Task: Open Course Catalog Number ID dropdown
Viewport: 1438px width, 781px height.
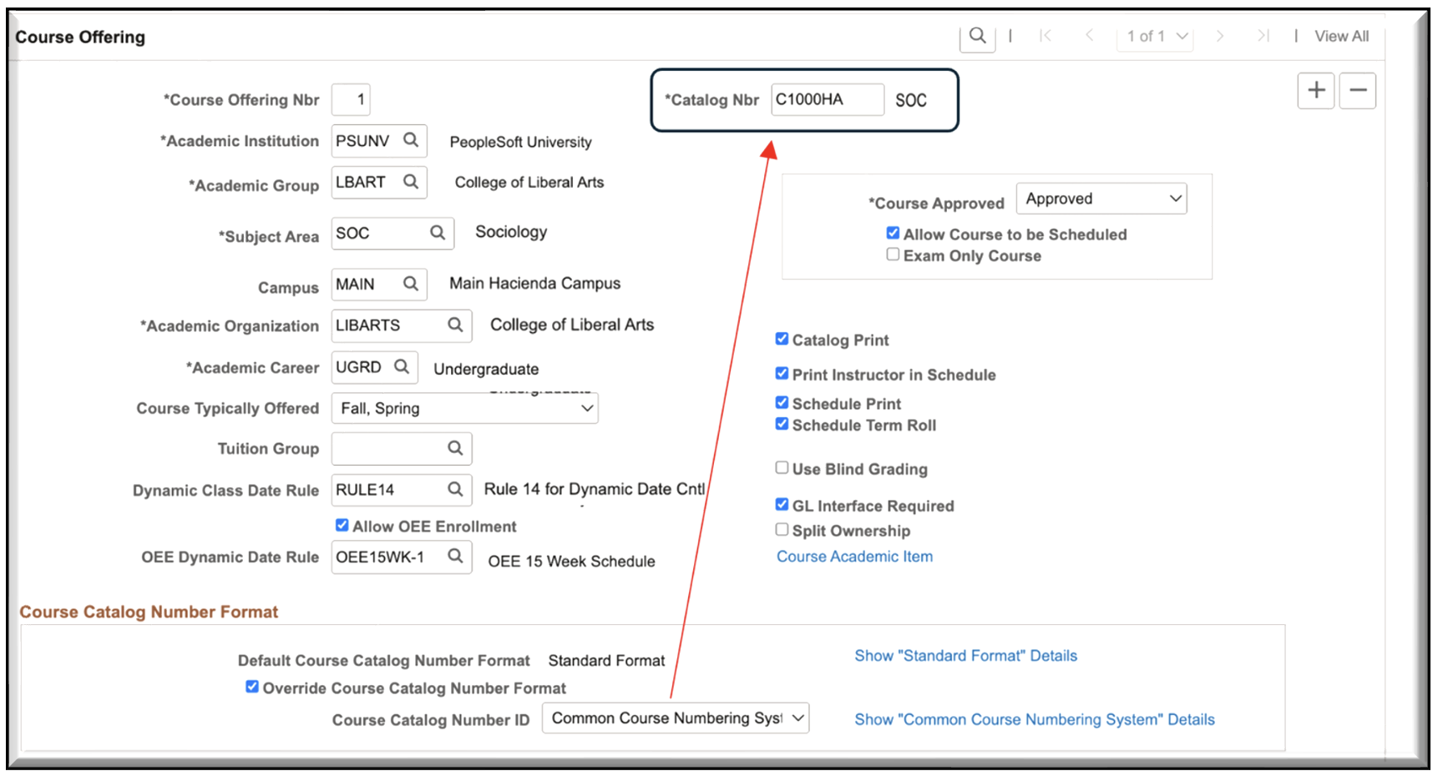Action: point(675,718)
